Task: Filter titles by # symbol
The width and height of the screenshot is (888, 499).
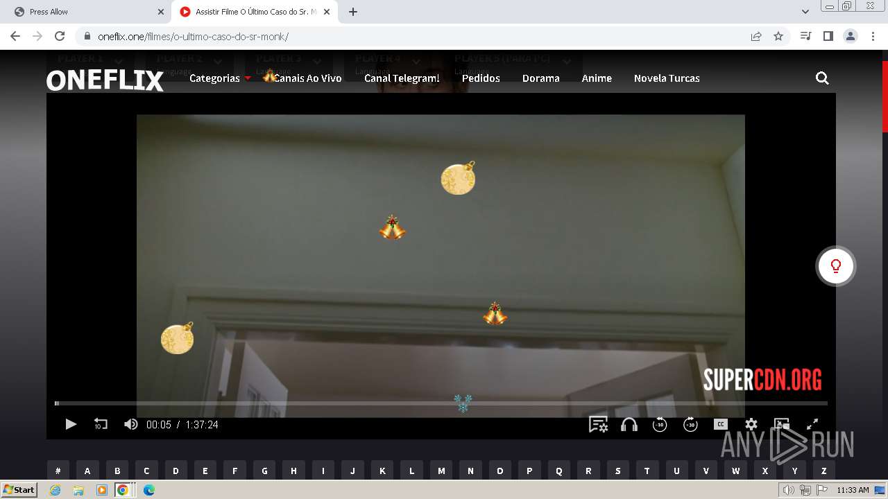Action: click(58, 471)
